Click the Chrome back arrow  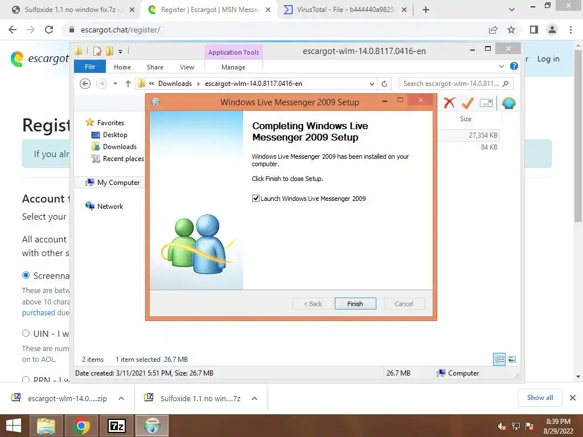tap(13, 30)
